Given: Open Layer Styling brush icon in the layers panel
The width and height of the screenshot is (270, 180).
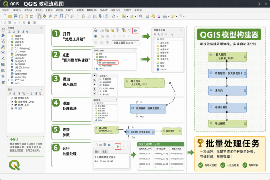Looking at the screenshot, I should [x=9, y=94].
